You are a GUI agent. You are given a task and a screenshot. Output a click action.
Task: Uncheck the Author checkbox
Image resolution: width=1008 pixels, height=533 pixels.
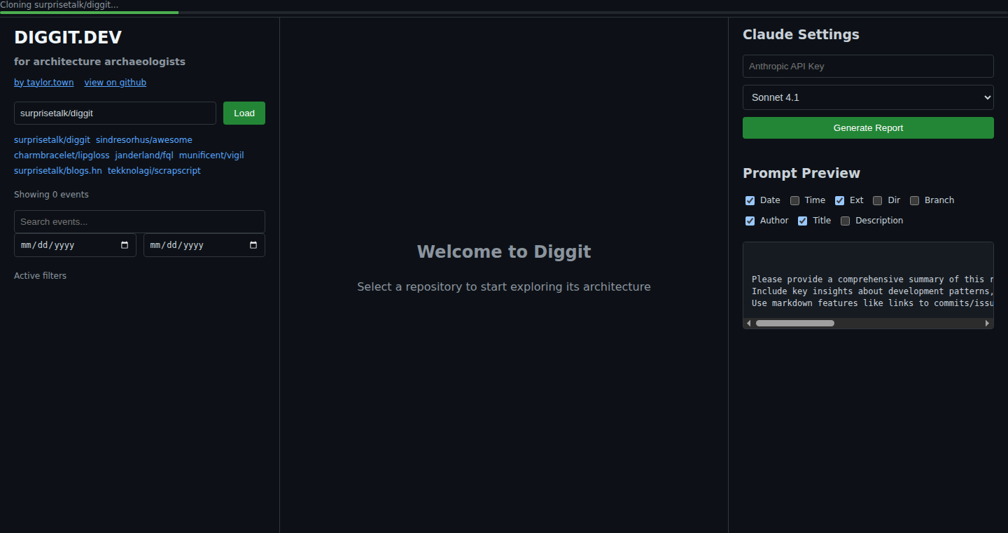pyautogui.click(x=750, y=221)
